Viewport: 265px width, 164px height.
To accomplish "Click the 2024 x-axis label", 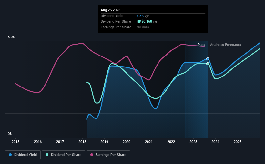I will coord(215,142).
